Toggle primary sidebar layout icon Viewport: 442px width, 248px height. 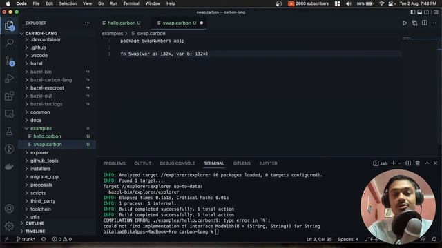click(413, 12)
